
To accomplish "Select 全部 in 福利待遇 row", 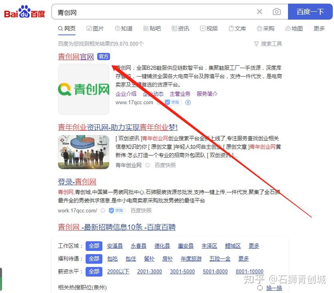I will [x=94, y=259].
